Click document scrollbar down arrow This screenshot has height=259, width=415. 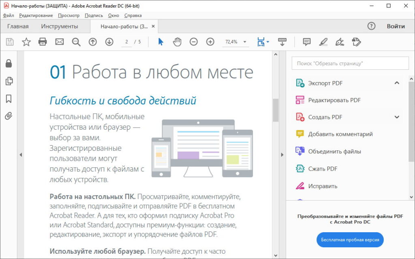[x=276, y=256]
